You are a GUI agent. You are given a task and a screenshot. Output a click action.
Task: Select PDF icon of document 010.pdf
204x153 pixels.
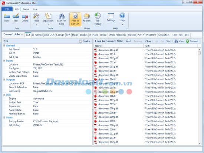[x=96, y=125]
